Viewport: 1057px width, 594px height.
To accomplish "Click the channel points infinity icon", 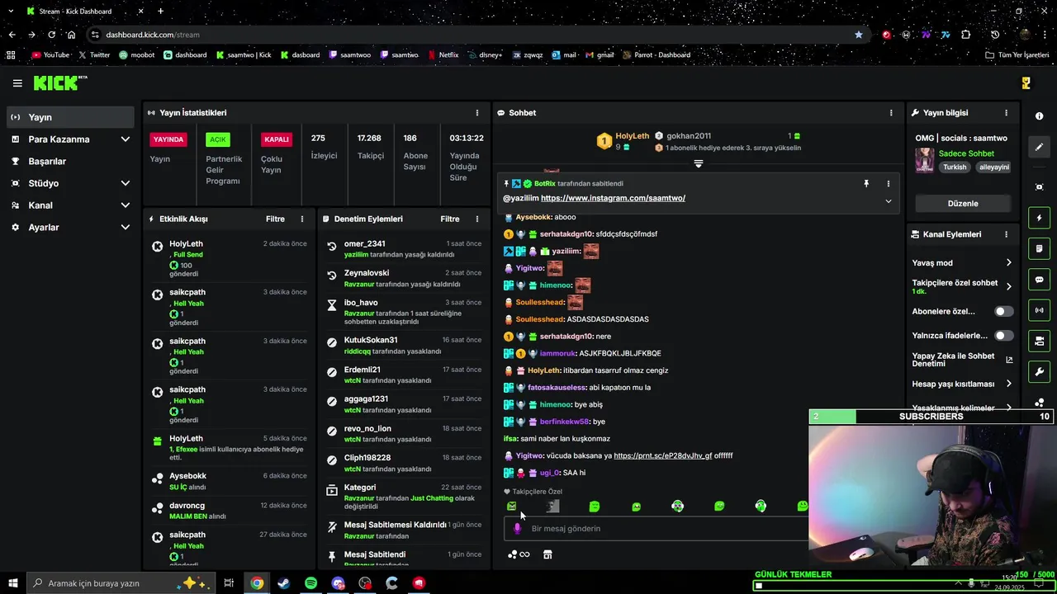I will [x=519, y=554].
